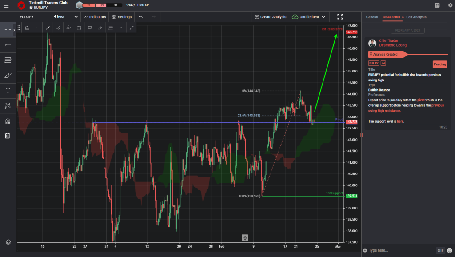Open the Indicators panel
The width and height of the screenshot is (455, 257).
95,16
